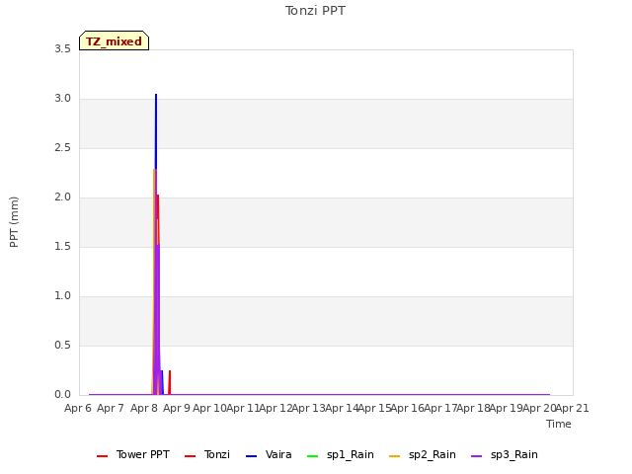632x474 pixels.
Task: Toggle the Tonzi legend entry
Action: [x=207, y=454]
